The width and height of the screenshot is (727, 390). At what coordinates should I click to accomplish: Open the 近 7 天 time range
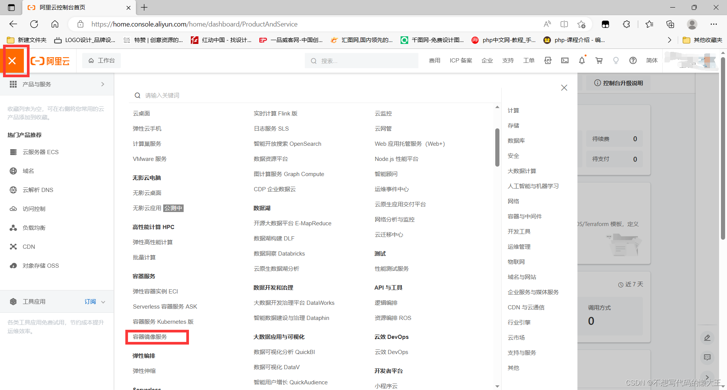tap(631, 284)
